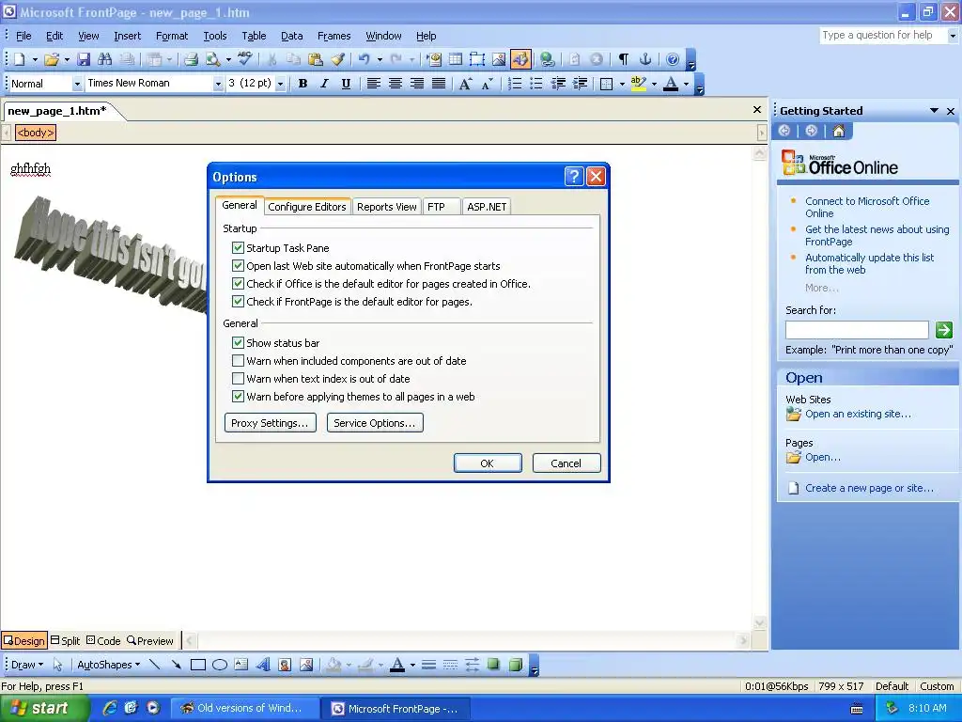Click the Proxy Settings button
The image size is (962, 722).
click(x=270, y=423)
